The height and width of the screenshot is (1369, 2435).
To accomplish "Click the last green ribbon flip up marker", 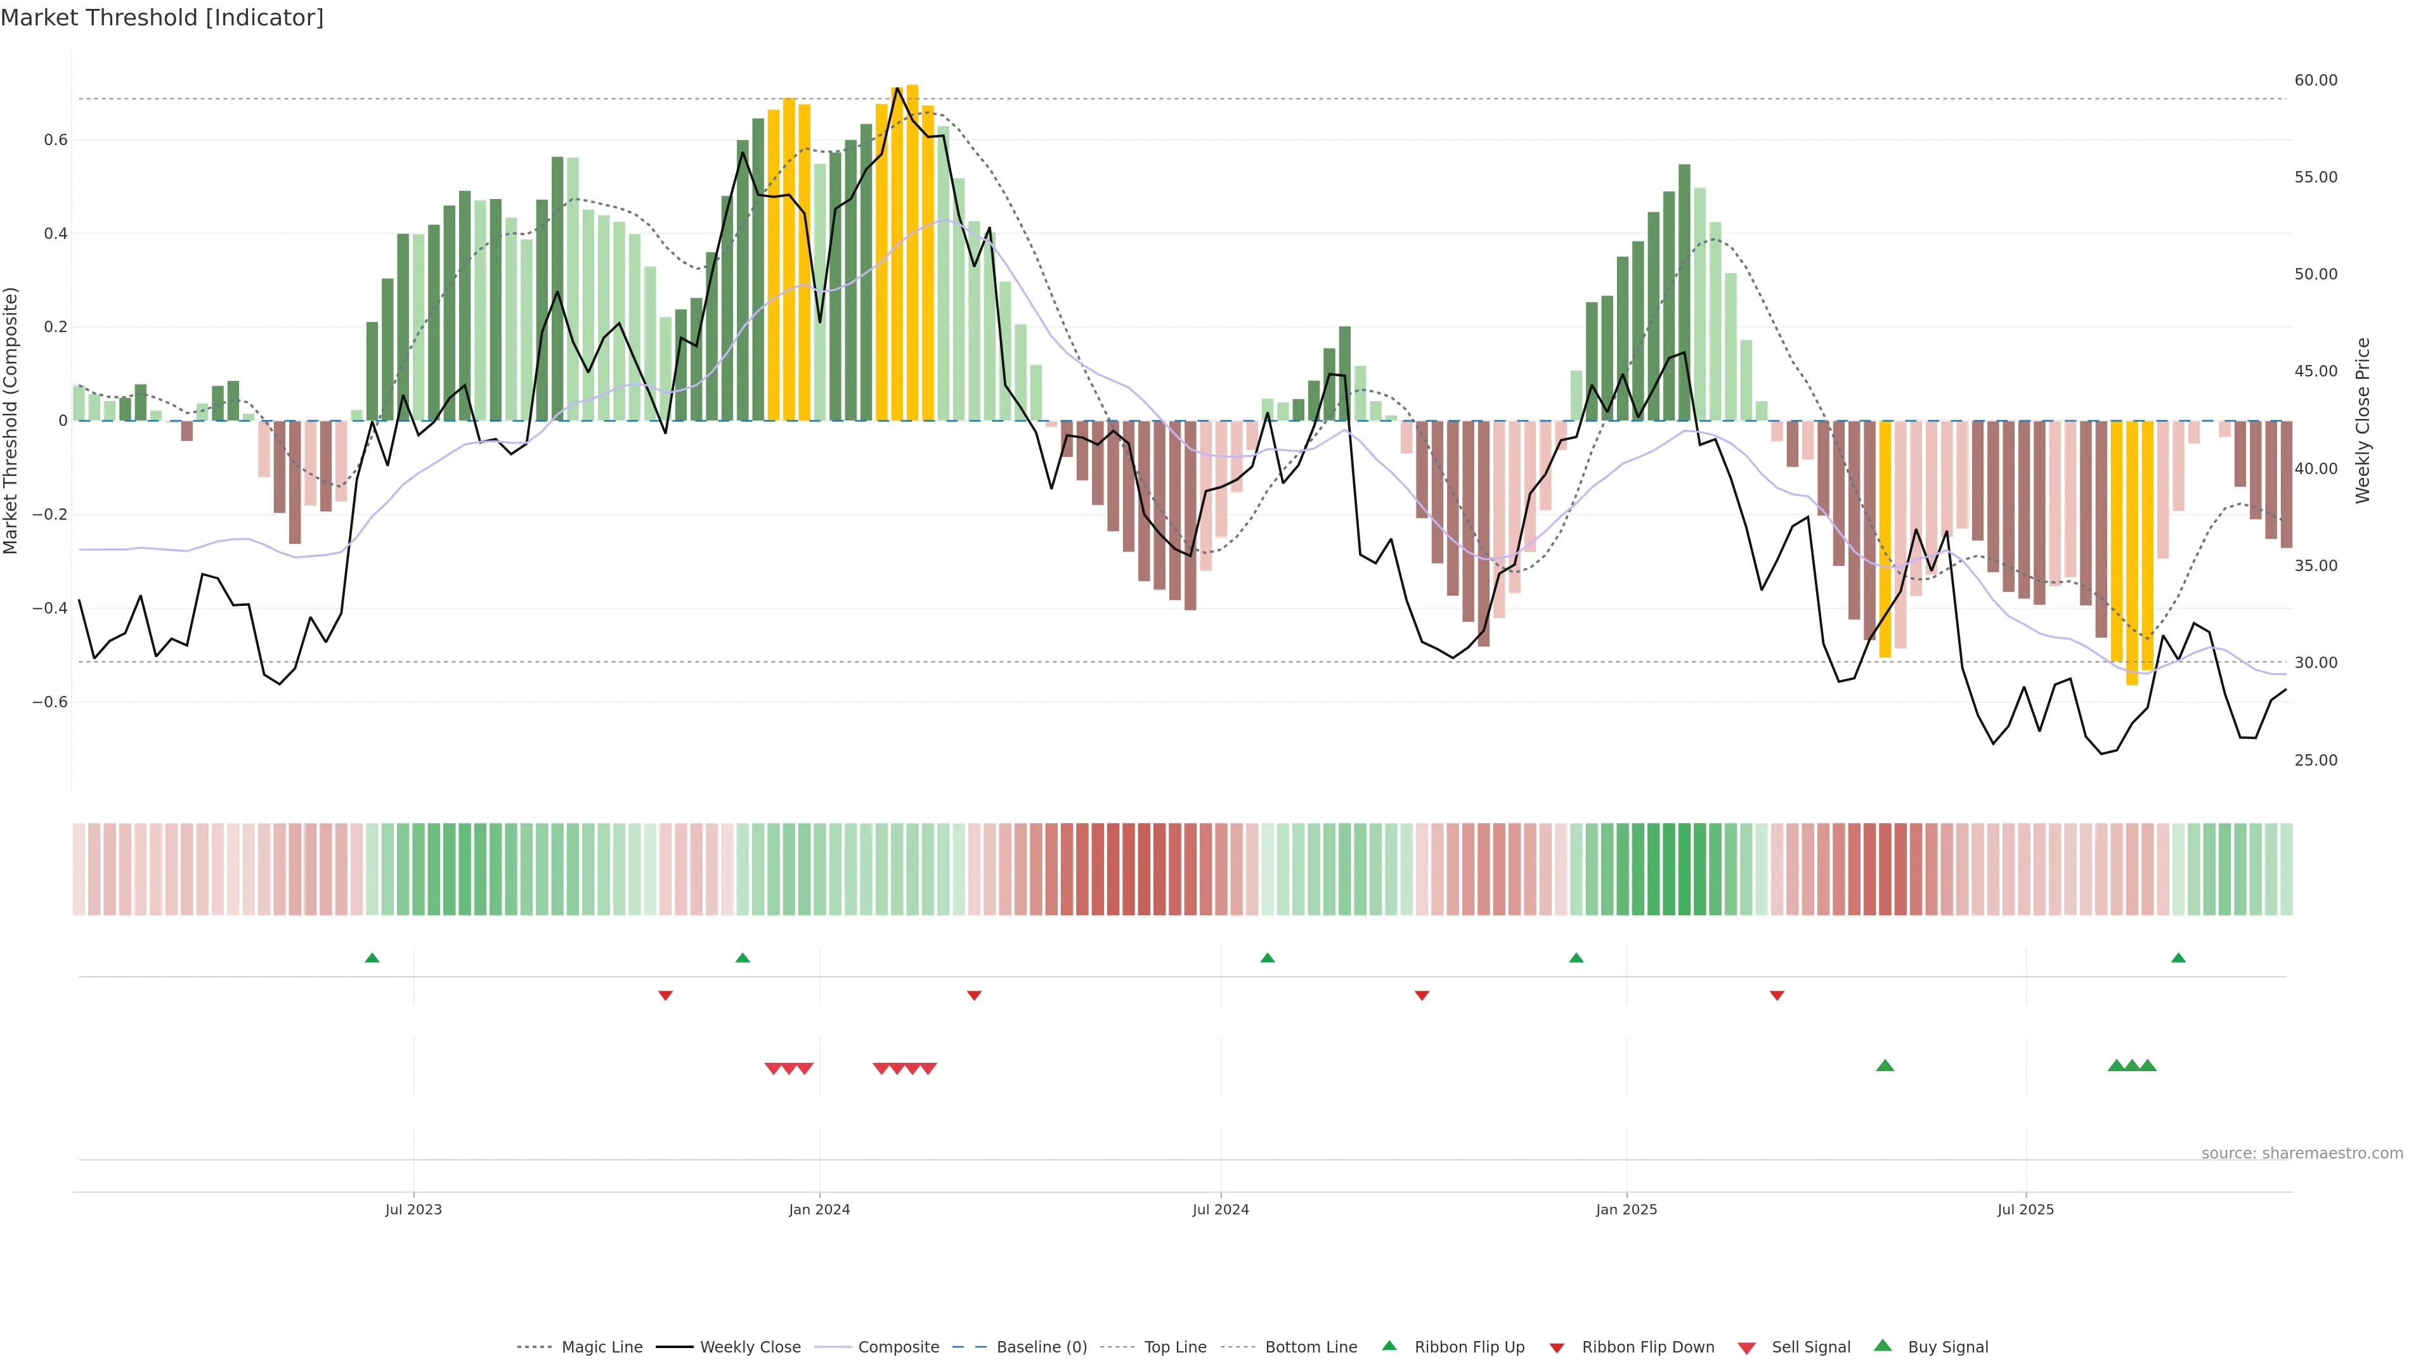I will pos(2178,958).
